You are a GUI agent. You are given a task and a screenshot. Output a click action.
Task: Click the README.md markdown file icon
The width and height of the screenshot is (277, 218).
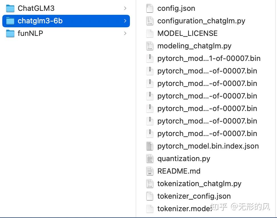click(x=150, y=171)
